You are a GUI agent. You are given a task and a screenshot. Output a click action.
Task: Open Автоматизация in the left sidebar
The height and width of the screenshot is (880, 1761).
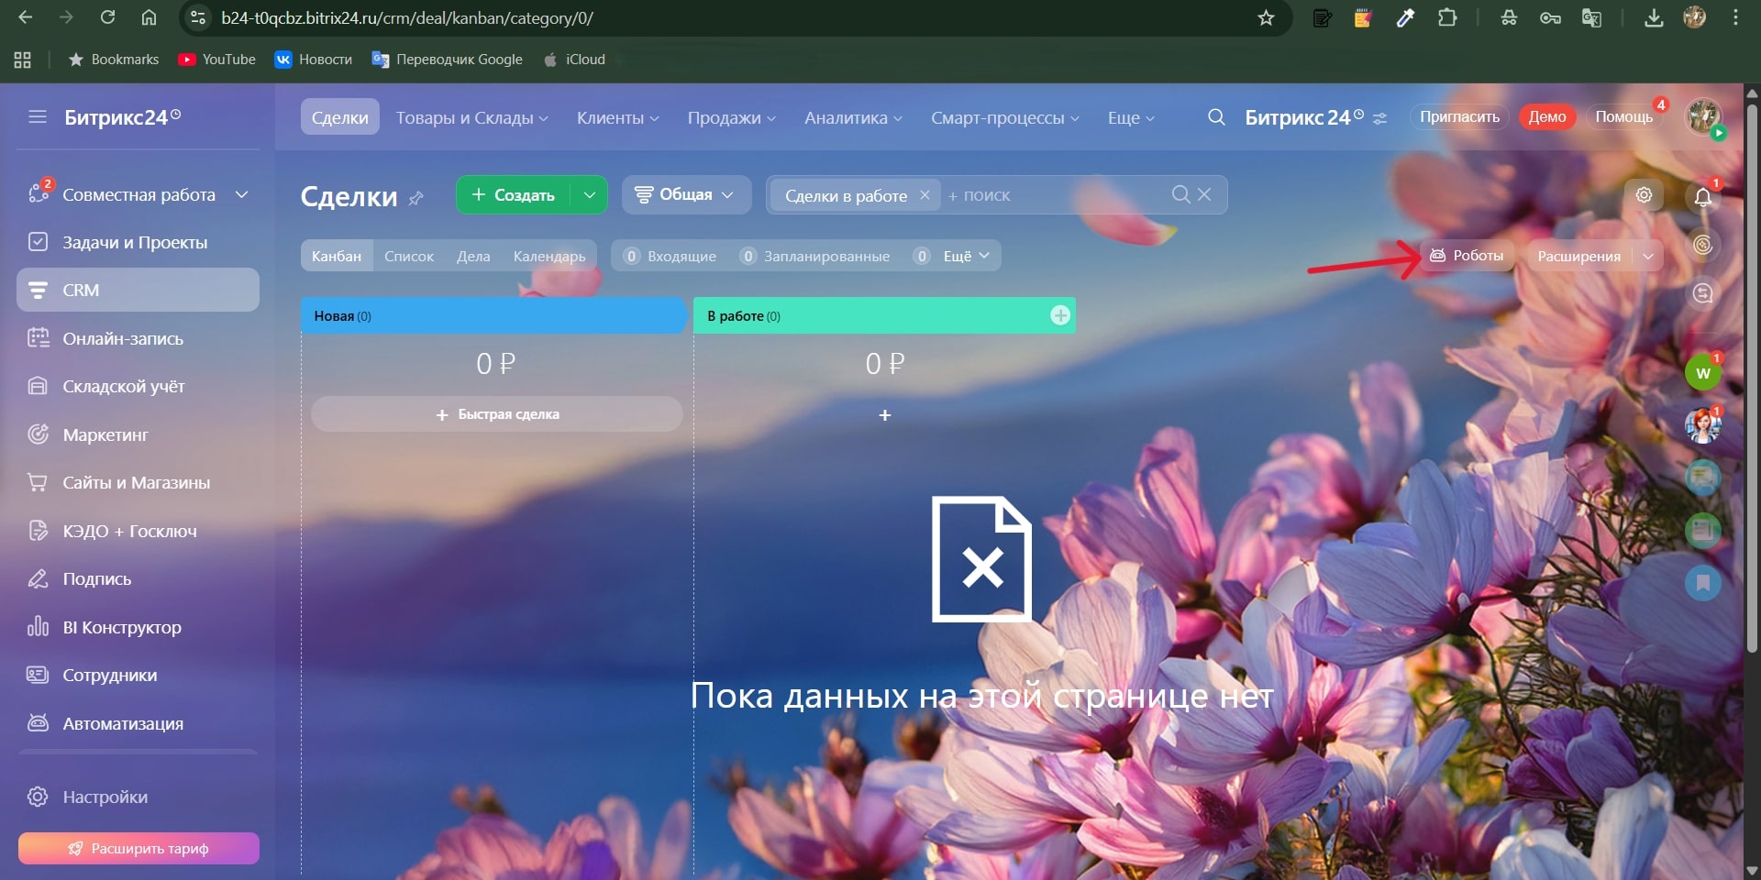(123, 723)
